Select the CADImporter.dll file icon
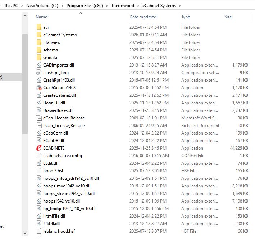255x241 pixels. pyautogui.click(x=39, y=65)
